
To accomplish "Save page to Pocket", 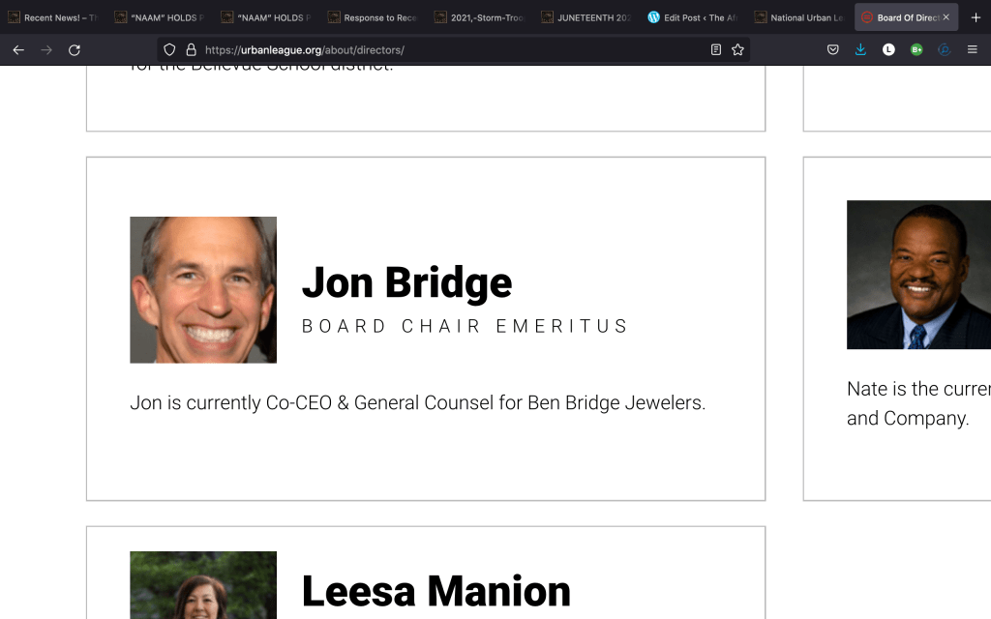I will 833,50.
